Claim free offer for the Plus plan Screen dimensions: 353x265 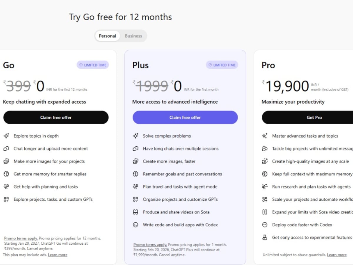(185, 117)
